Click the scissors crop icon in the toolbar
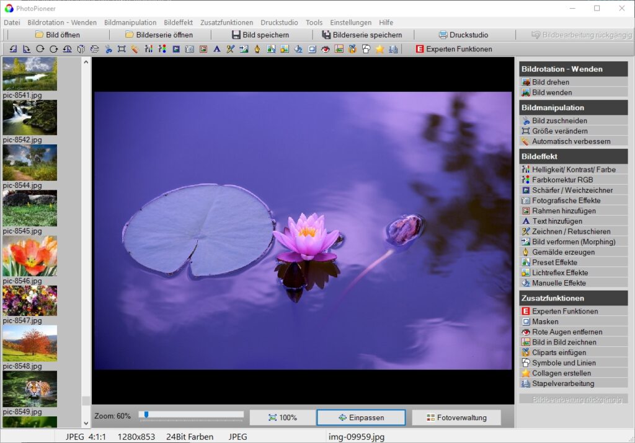 108,49
